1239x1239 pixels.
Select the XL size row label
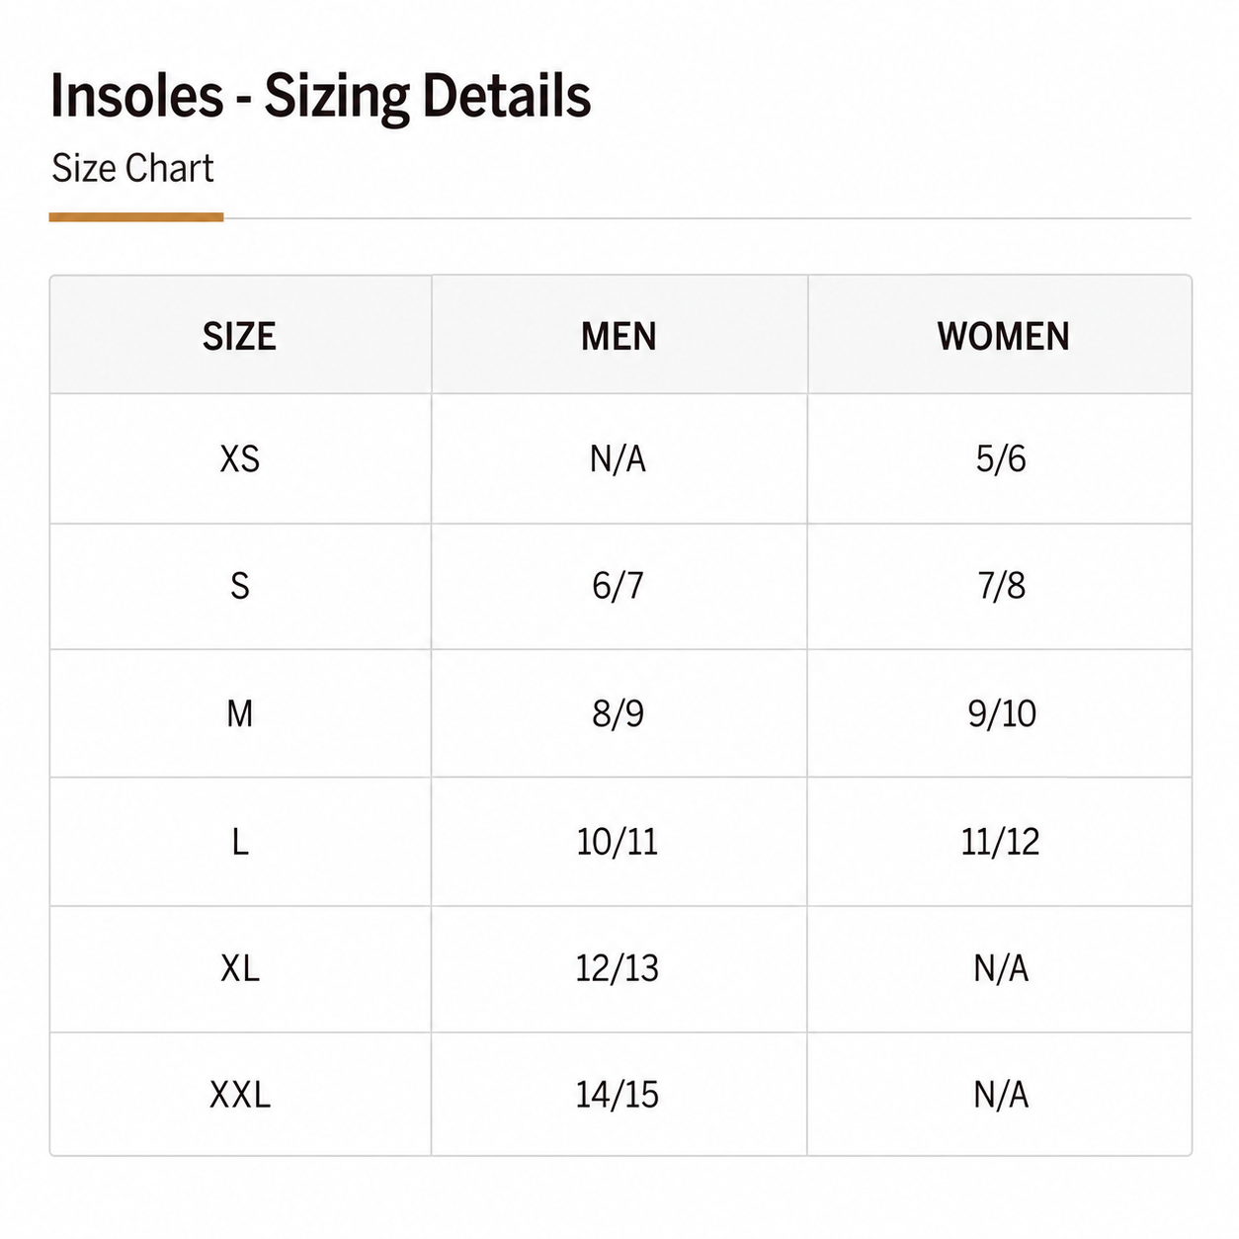(x=240, y=969)
